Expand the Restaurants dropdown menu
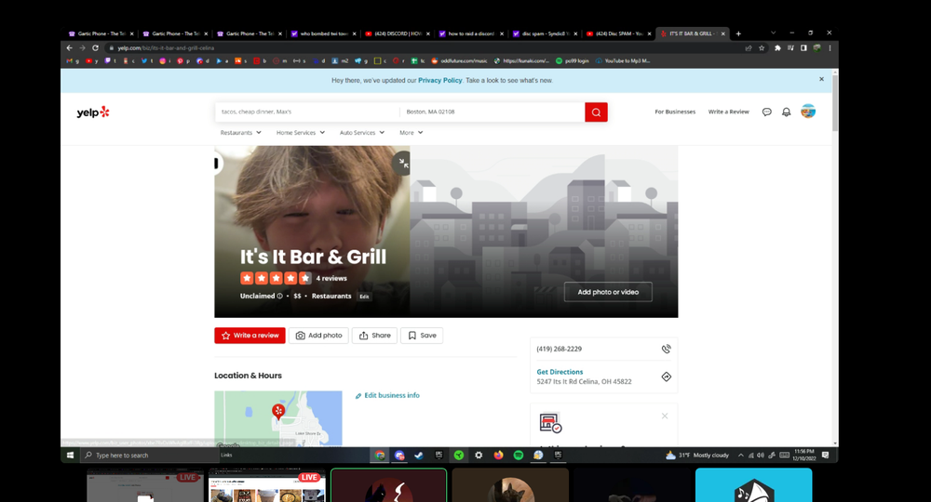Viewport: 931px width, 502px height. [x=241, y=133]
